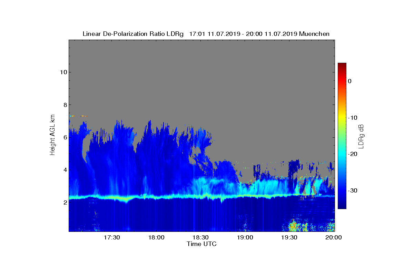Click the dark blue bottom of colorbar
This screenshot has width=414, height=276.
[342, 205]
